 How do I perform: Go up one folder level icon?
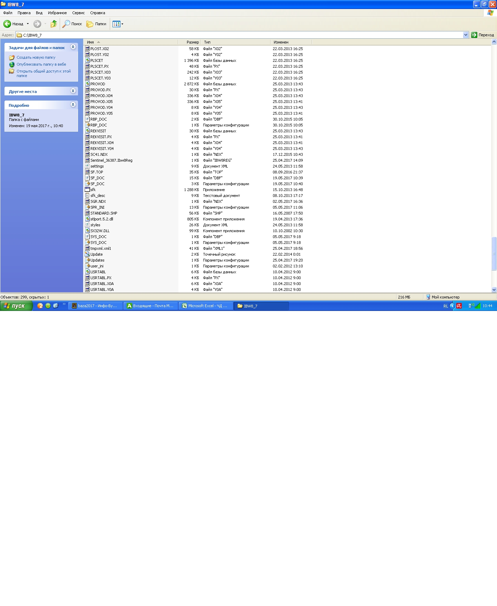(x=53, y=24)
